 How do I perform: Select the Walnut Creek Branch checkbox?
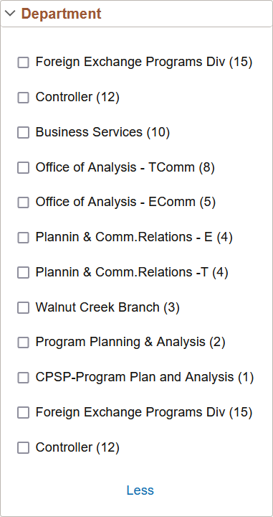pos(23,307)
